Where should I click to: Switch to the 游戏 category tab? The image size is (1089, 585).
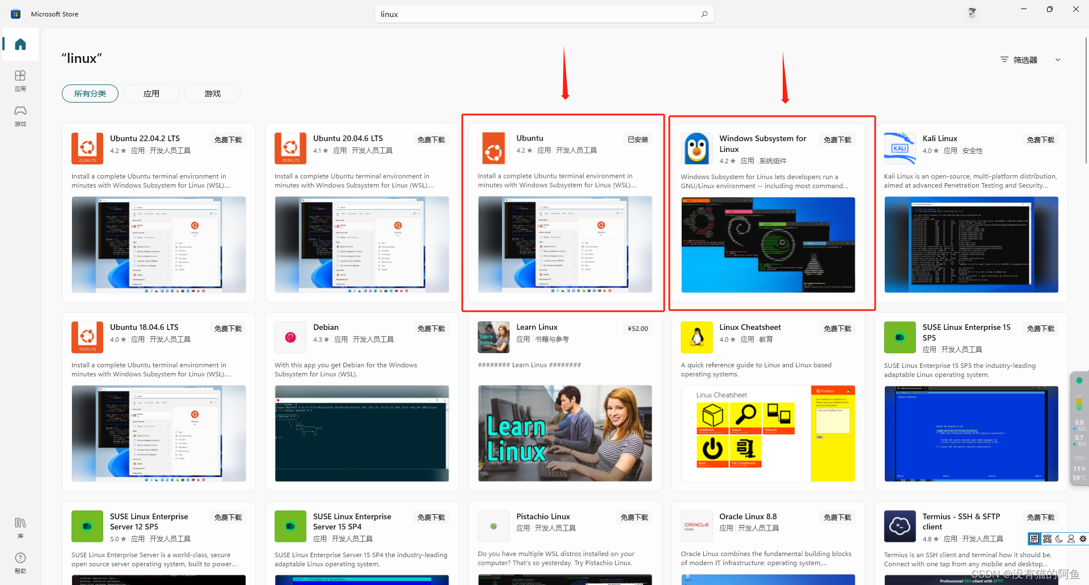coord(212,93)
